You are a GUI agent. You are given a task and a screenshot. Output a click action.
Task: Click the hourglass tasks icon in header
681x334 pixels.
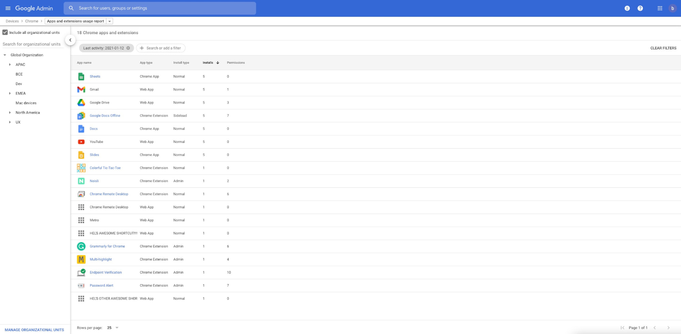coord(627,8)
